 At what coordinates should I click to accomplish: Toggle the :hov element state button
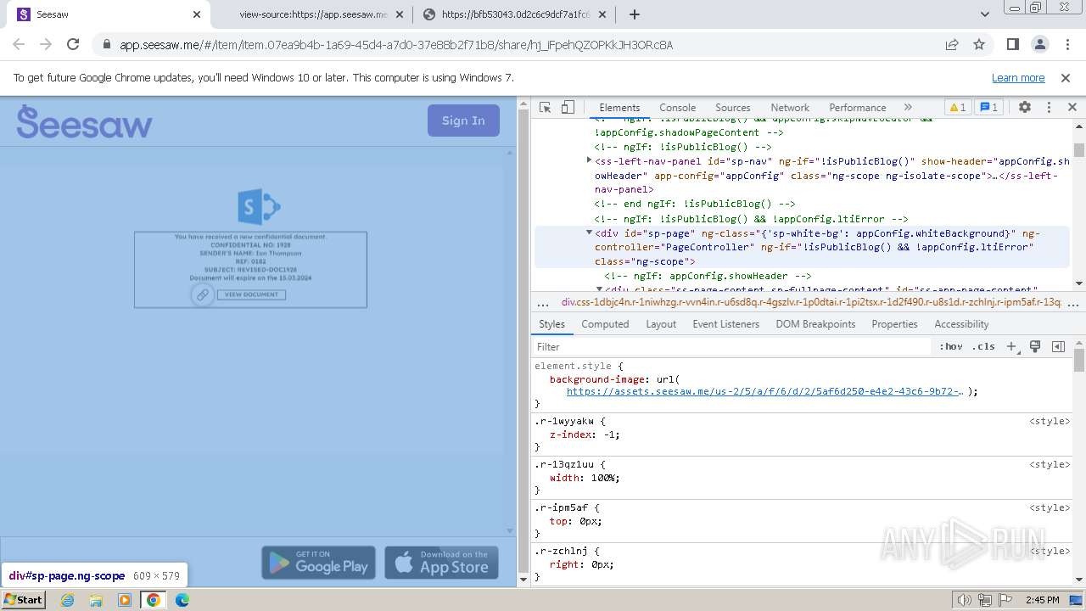950,346
